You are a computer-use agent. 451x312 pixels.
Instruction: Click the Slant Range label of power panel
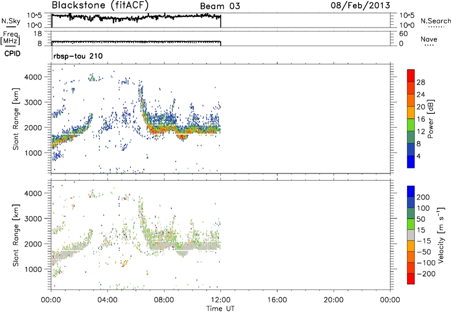click(x=16, y=119)
